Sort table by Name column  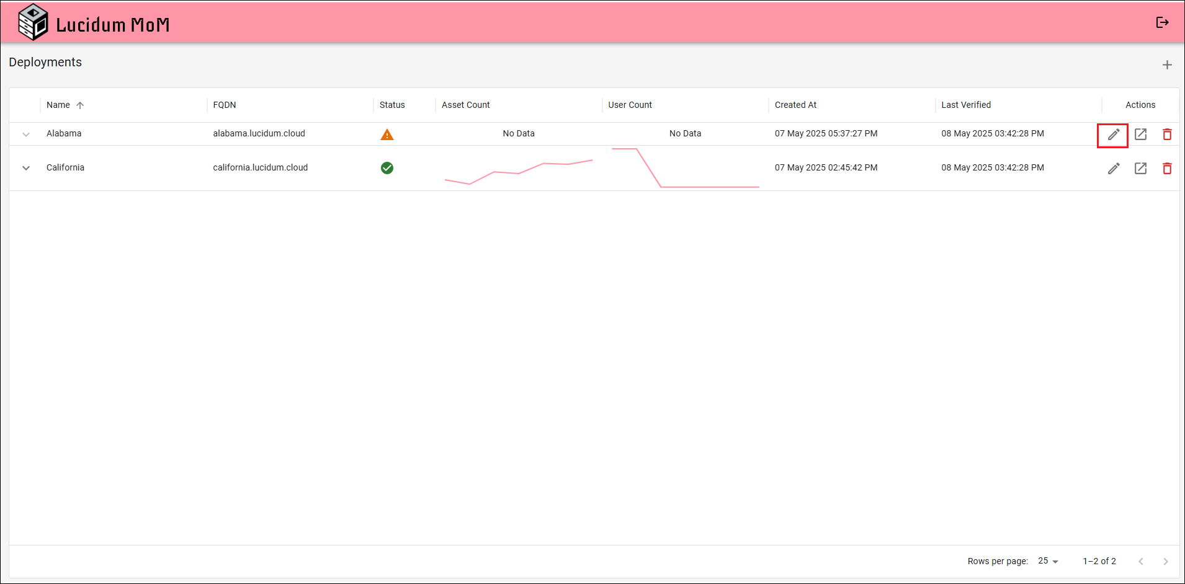tap(58, 105)
